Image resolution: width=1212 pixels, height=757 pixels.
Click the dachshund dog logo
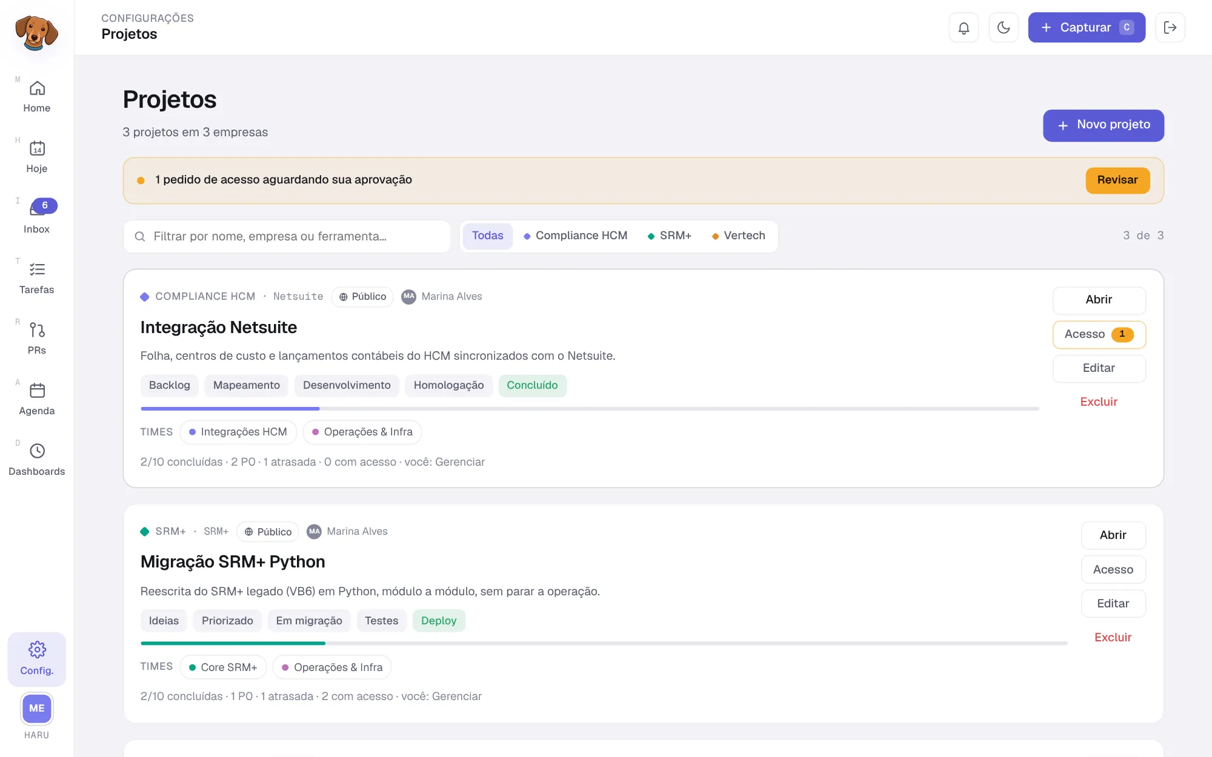click(x=36, y=33)
